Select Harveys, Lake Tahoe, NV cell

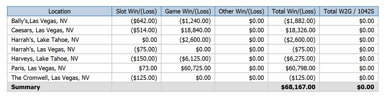[x=59, y=59]
